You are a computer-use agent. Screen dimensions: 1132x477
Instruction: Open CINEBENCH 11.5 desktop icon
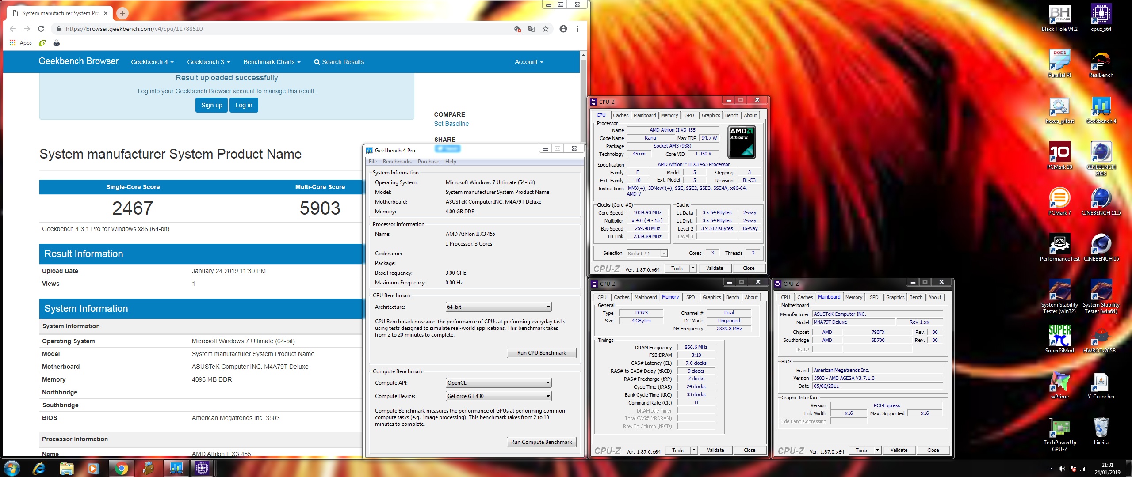(x=1101, y=201)
